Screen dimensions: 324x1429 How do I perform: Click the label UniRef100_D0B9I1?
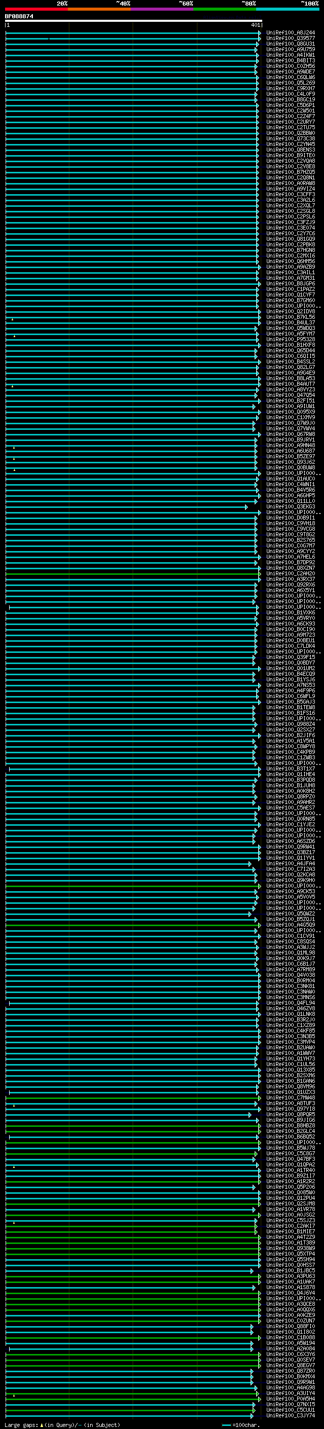pos(290,518)
